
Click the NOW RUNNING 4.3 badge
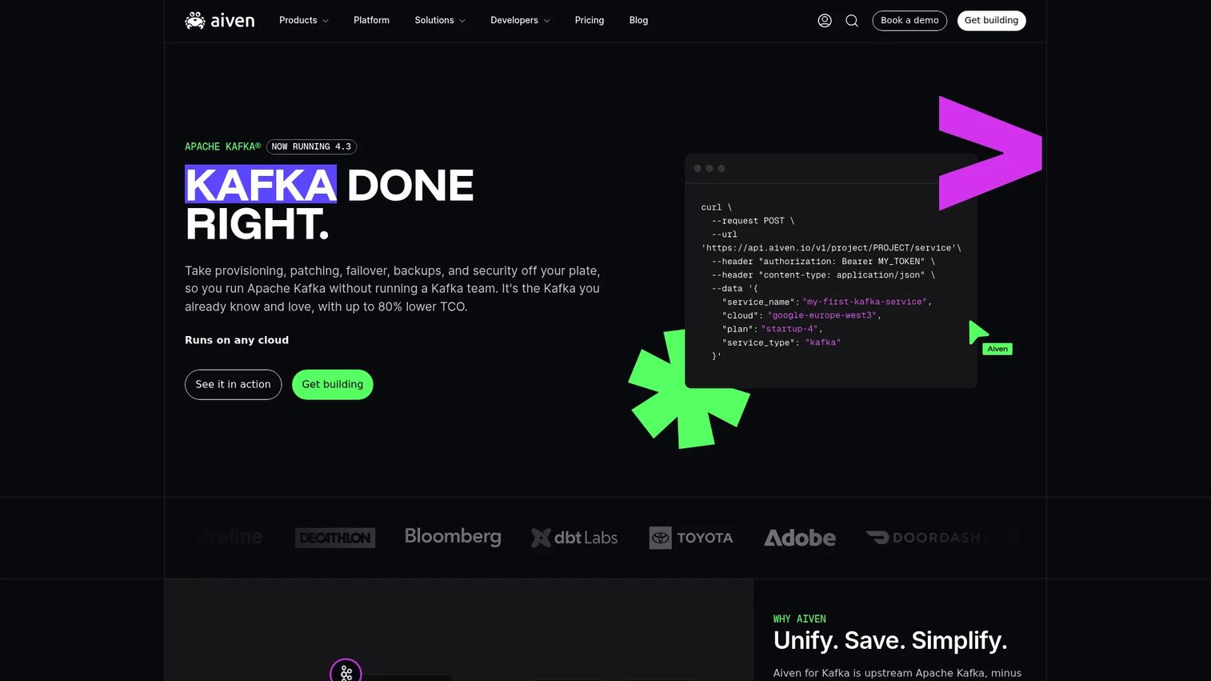tap(311, 147)
